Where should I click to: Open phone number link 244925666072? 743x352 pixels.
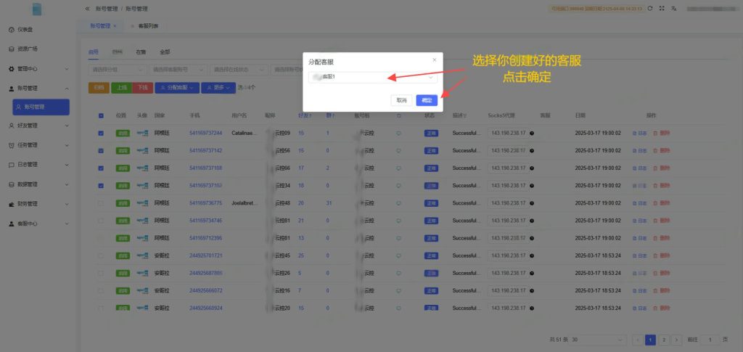[205, 290]
